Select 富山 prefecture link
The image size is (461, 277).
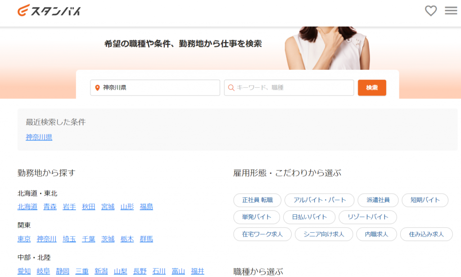coord(178,271)
